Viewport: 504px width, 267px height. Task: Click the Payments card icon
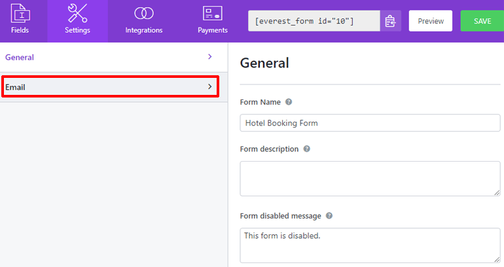pyautogui.click(x=213, y=13)
